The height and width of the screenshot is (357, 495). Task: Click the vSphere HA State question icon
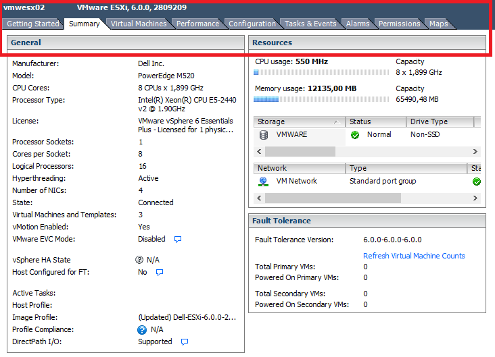[139, 260]
